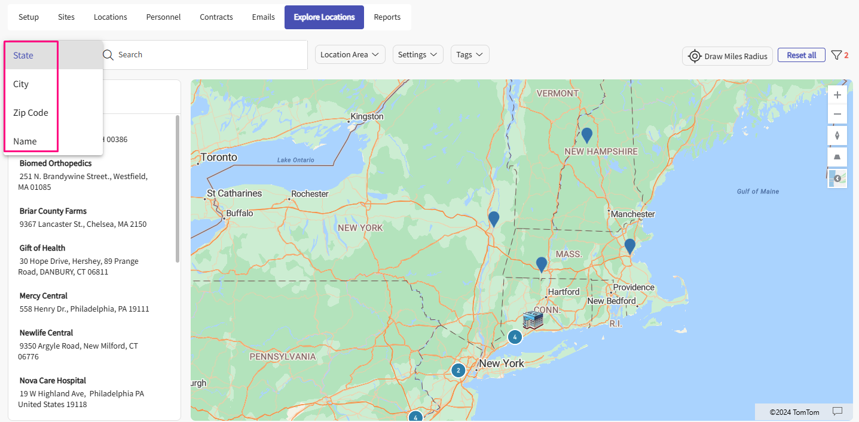859x422 pixels.
Task: Click the map pin near Boston
Action: tap(629, 246)
